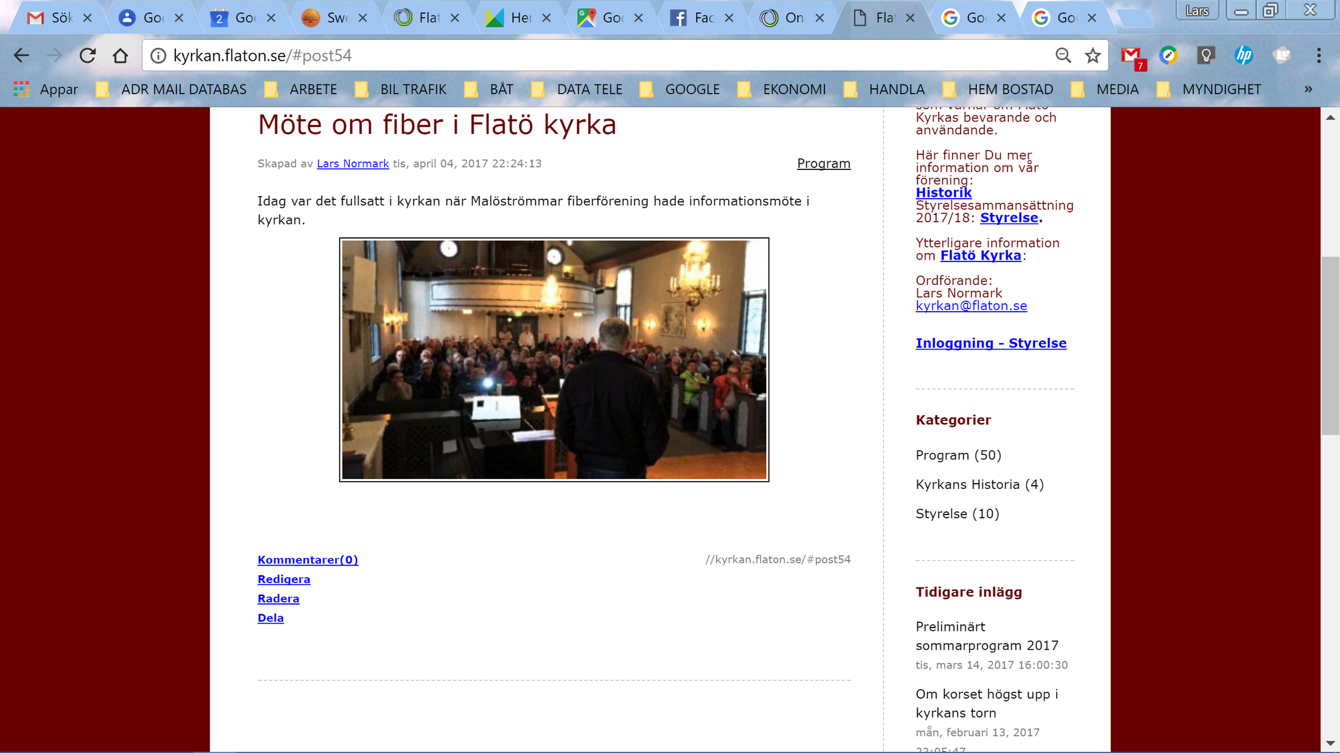Viewport: 1340px width, 753px height.
Task: Open the MYNDIGHET bookmark folder
Action: 1209,90
